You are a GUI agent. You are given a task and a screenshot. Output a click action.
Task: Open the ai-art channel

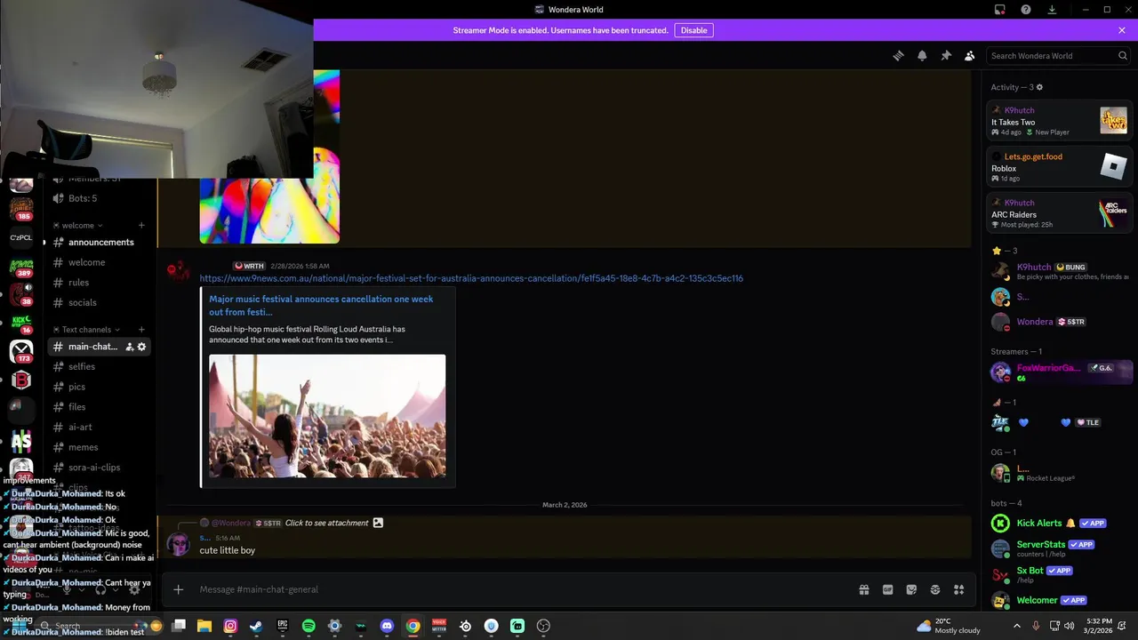point(100,428)
